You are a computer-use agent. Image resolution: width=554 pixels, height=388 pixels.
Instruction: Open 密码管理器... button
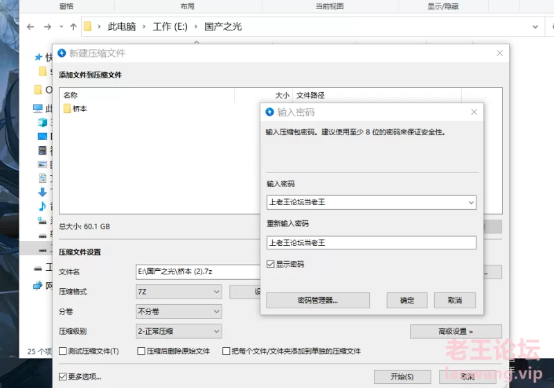point(318,301)
